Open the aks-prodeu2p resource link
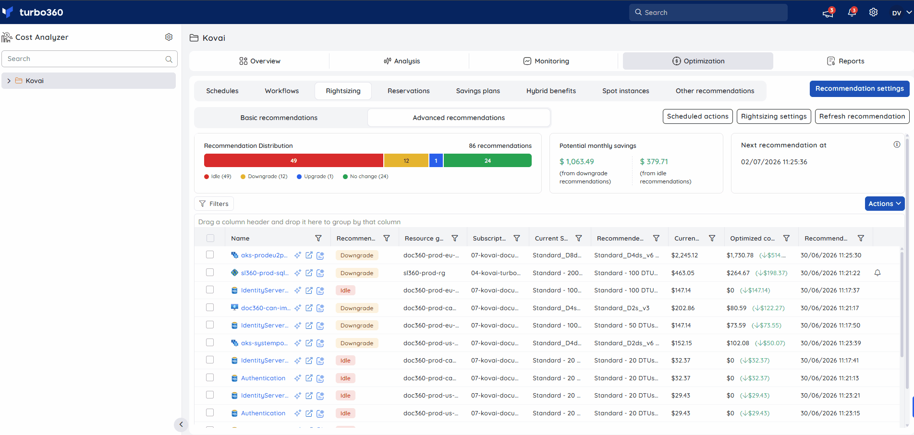This screenshot has height=435, width=914. pos(264,255)
